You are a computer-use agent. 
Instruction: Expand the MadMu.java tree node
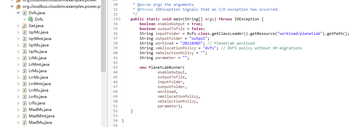18,122
